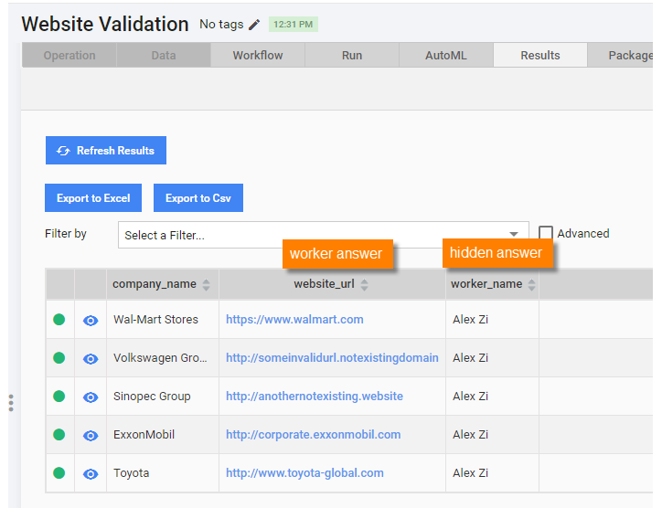Viewport: 662px width, 508px height.
Task: Enable the Advanced filter checkbox
Action: 546,233
